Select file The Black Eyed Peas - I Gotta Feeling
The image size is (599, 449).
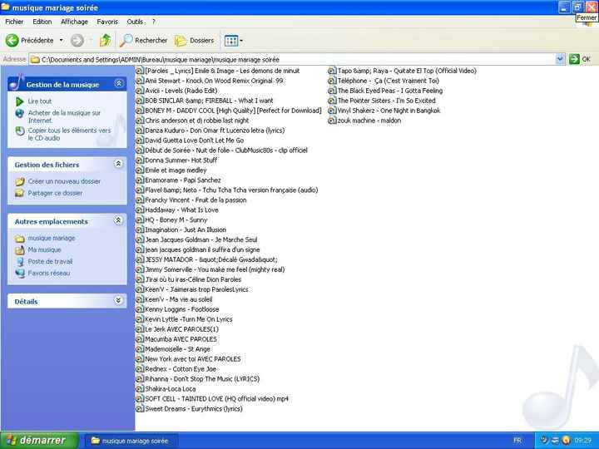coord(390,91)
